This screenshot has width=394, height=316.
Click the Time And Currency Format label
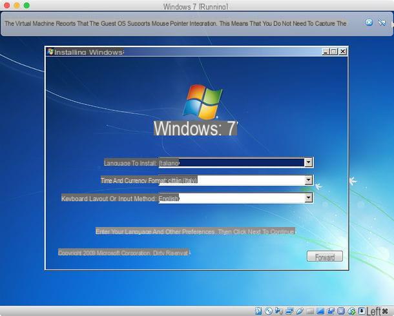point(133,181)
